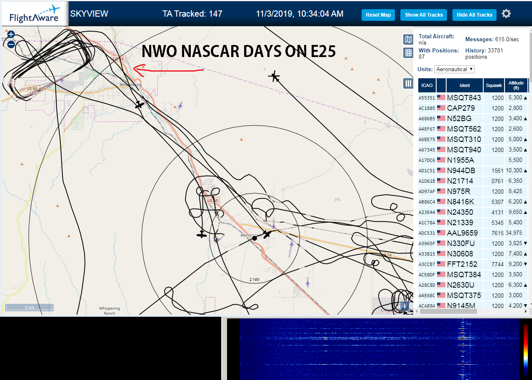Select aircraft row MSQT384
The image size is (532, 380).
[x=473, y=275]
